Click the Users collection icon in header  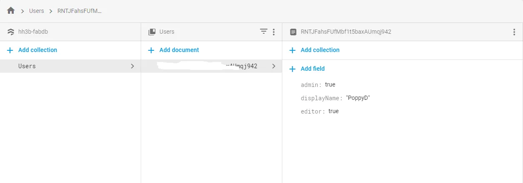(152, 32)
